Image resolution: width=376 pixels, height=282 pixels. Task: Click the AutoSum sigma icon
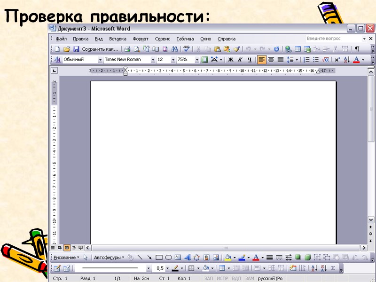333,268
